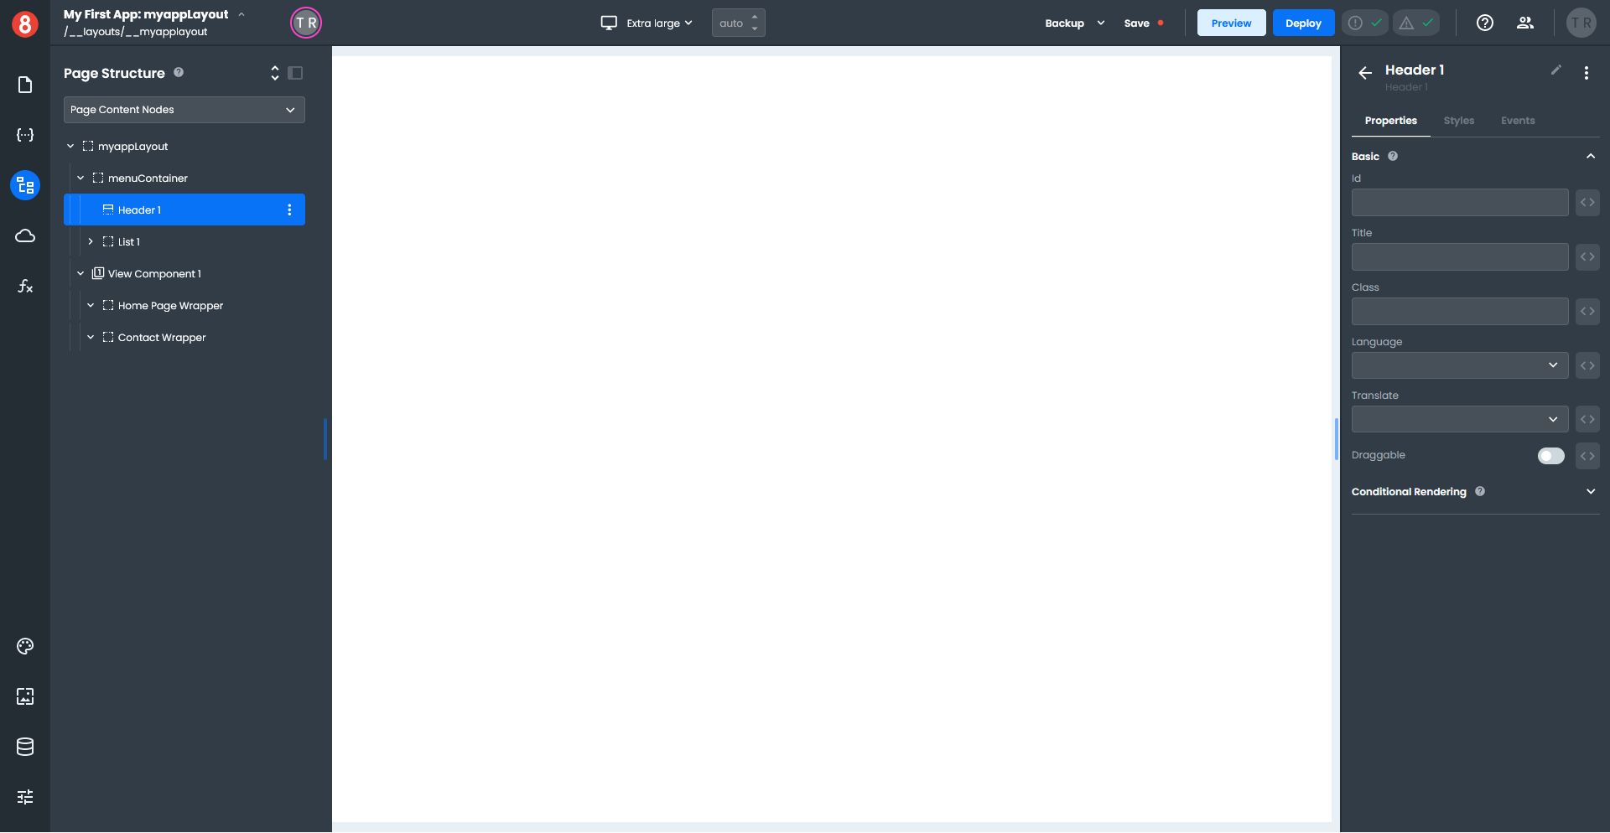Image resolution: width=1610 pixels, height=833 pixels.
Task: Switch to the Events tab
Action: coord(1517,121)
